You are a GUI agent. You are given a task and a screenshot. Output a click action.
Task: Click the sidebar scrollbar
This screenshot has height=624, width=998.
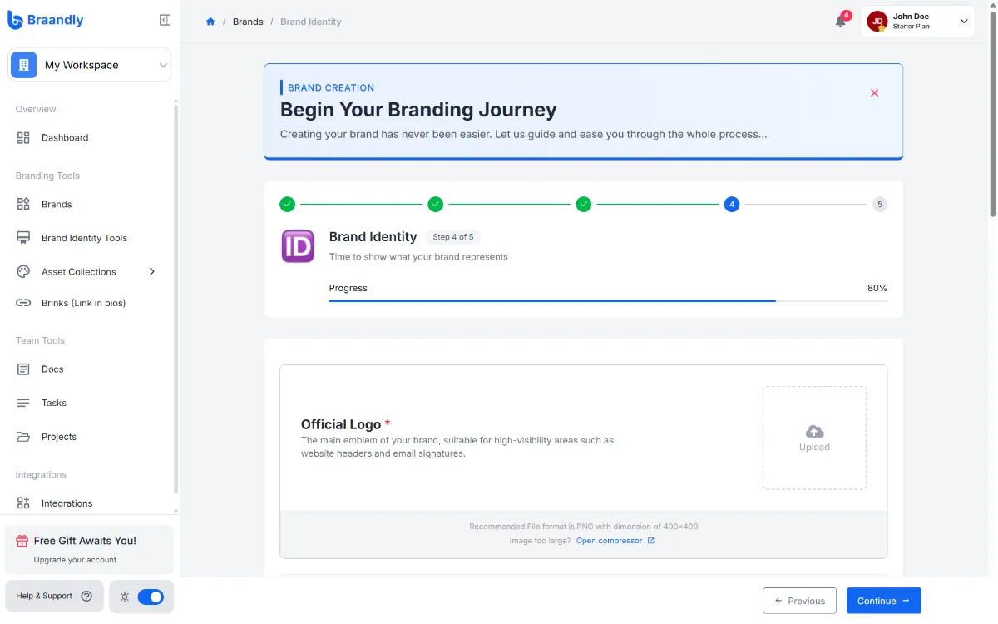[175, 300]
